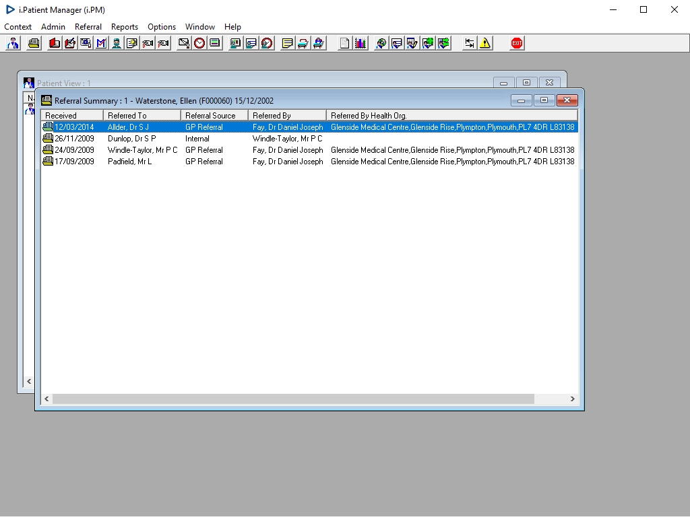Click the red EXIT stop-sign icon
This screenshot has height=517, width=690.
click(x=517, y=43)
